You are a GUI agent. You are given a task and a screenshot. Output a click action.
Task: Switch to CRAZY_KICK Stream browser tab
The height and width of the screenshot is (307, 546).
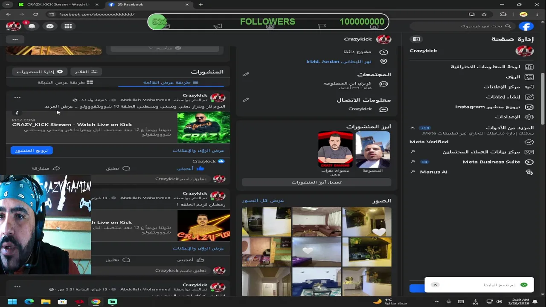58,4
